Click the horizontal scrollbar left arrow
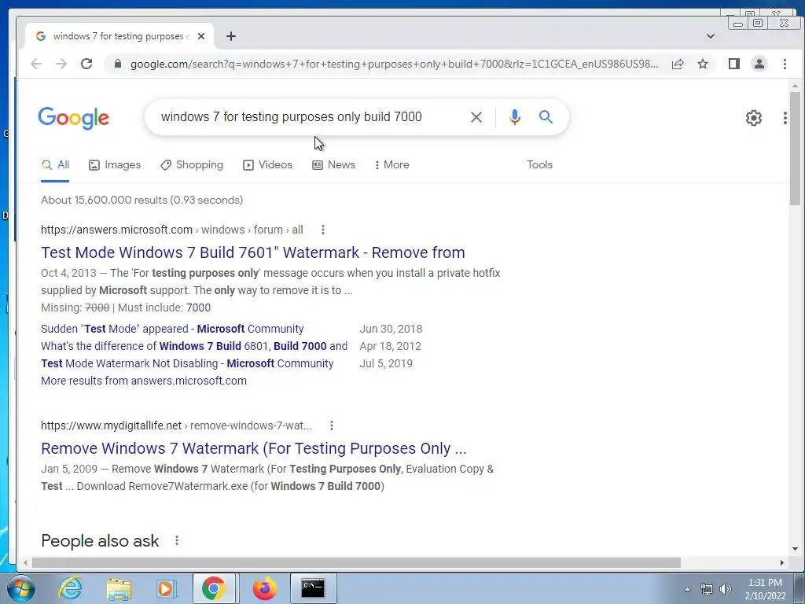The height and width of the screenshot is (604, 805). tap(25, 563)
